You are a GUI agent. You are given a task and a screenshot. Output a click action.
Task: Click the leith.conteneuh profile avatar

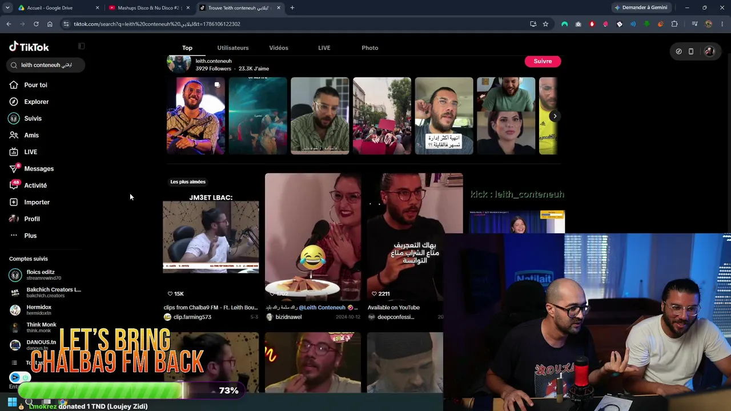[179, 64]
